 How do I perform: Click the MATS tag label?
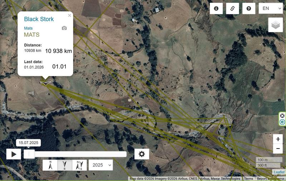pos(32,35)
